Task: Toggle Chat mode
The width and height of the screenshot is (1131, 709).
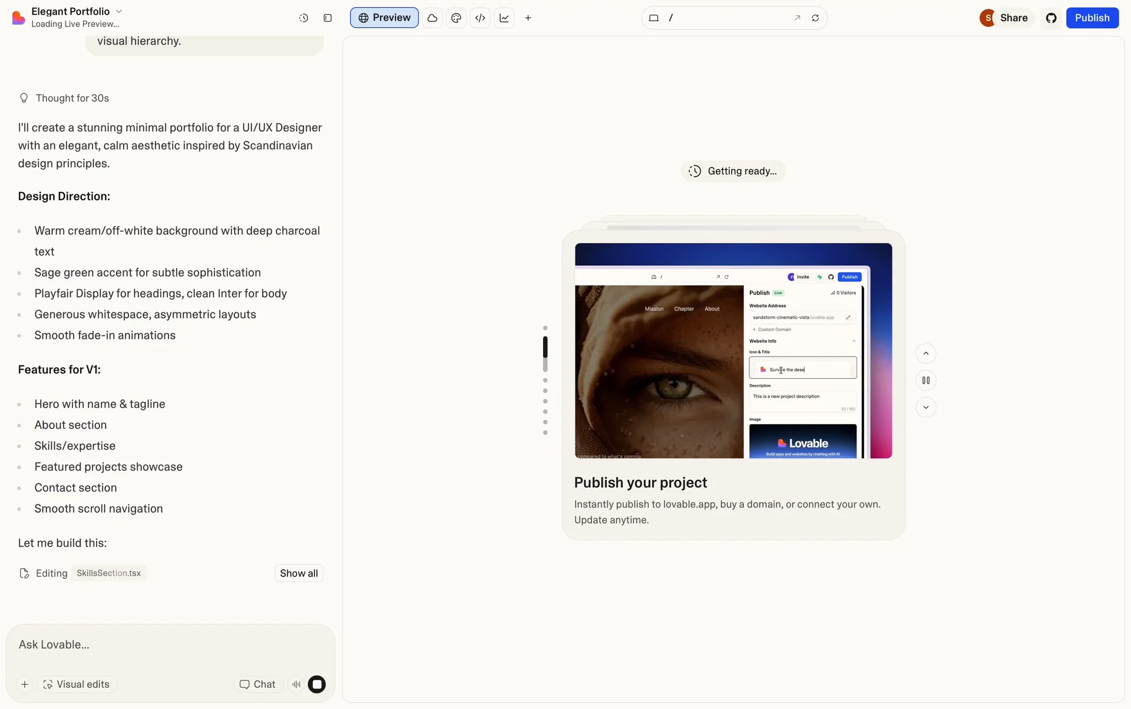Action: pos(257,684)
